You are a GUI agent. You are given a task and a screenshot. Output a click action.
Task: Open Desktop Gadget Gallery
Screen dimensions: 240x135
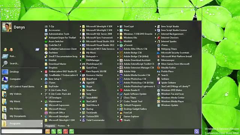click(135, 109)
